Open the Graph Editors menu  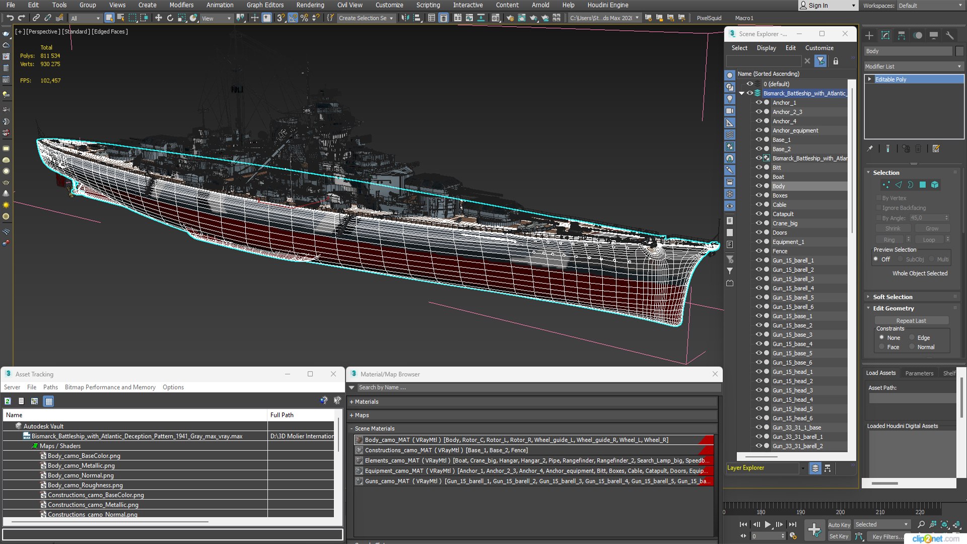265,5
